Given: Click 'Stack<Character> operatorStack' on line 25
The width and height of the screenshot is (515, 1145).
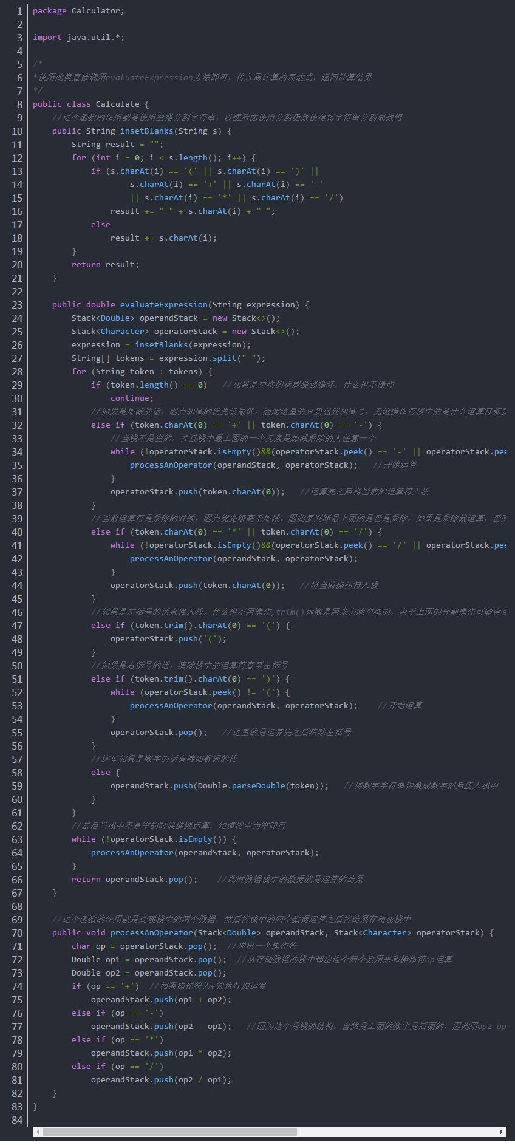Looking at the screenshot, I should point(145,331).
